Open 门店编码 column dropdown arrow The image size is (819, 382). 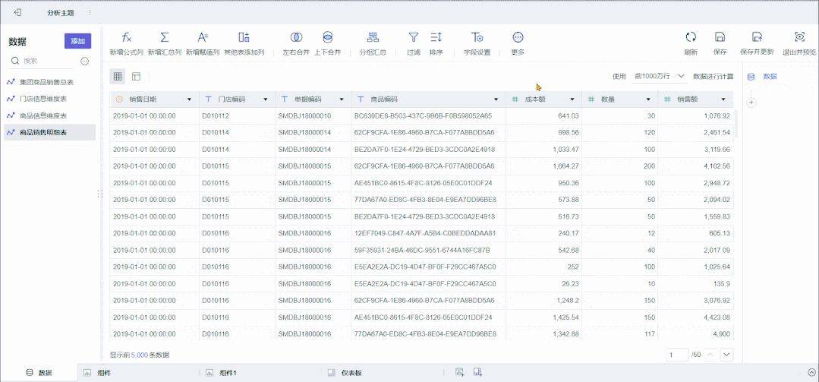click(266, 99)
